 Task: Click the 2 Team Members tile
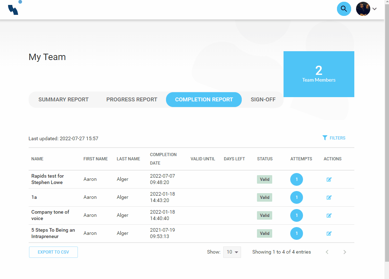tap(319, 74)
